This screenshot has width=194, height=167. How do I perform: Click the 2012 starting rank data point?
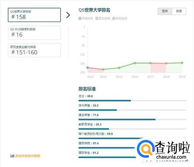coord(87,67)
